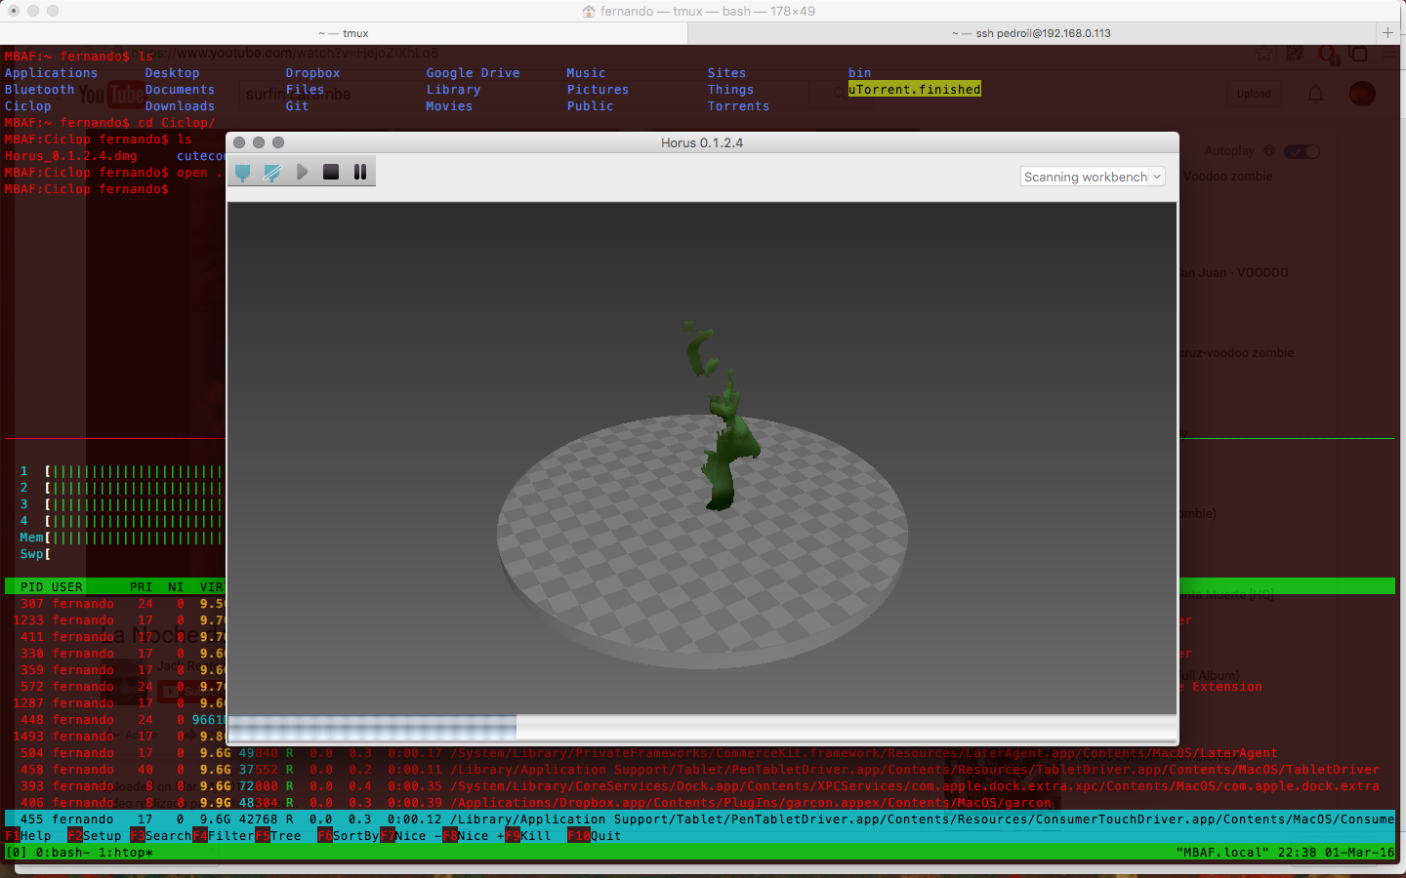Viewport: 1406px width, 878px height.
Task: Switch to the tmux terminal tab
Action: click(344, 33)
